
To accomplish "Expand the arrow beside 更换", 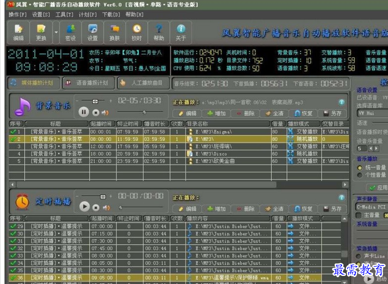I will click(56, 32).
